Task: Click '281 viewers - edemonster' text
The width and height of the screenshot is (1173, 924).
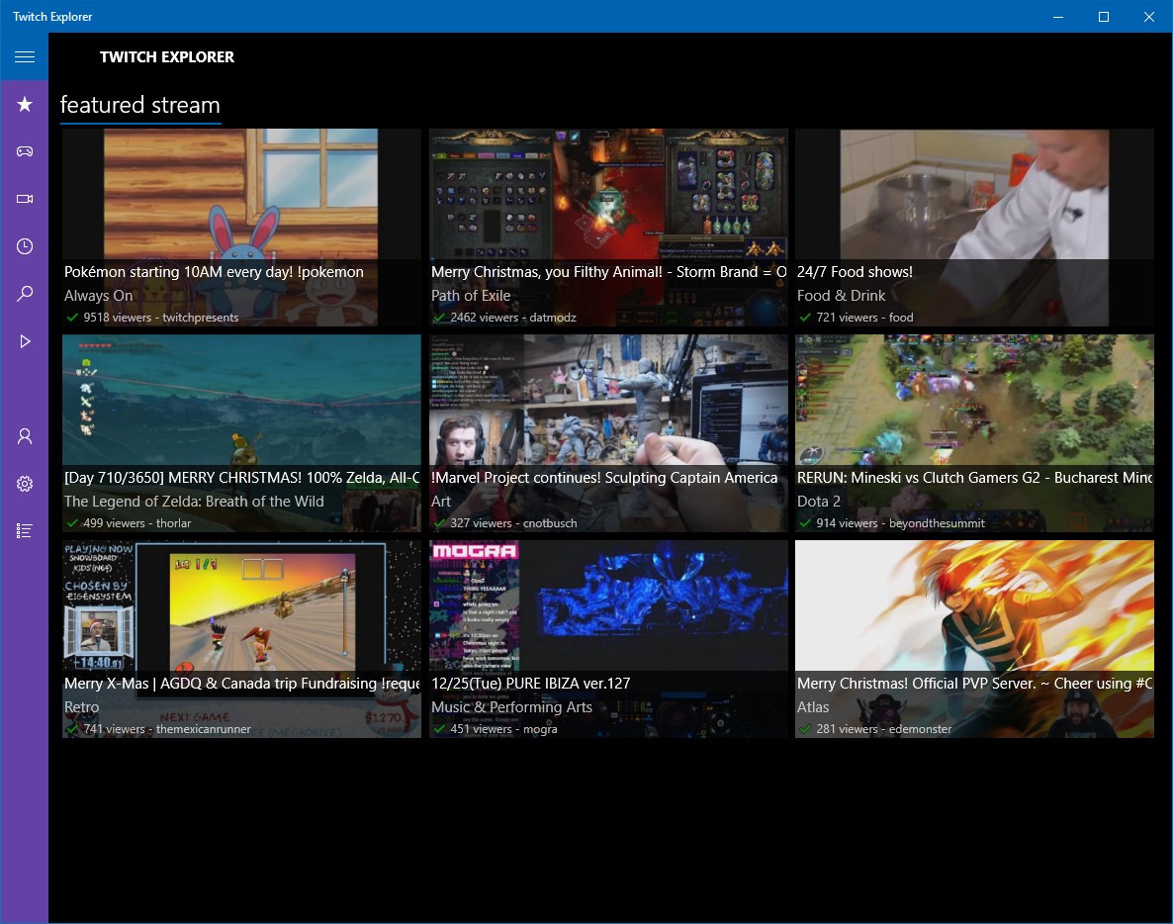Action: click(x=883, y=729)
